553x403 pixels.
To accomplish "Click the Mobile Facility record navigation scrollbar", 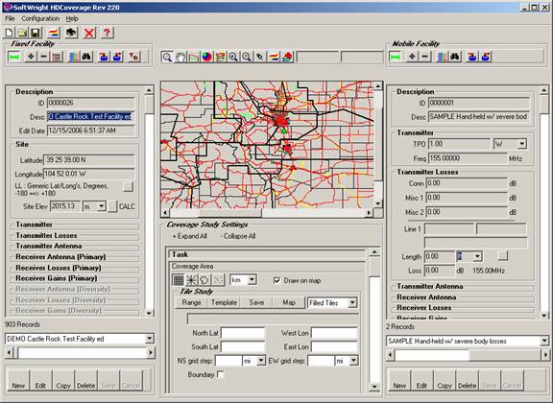I will tap(468, 355).
